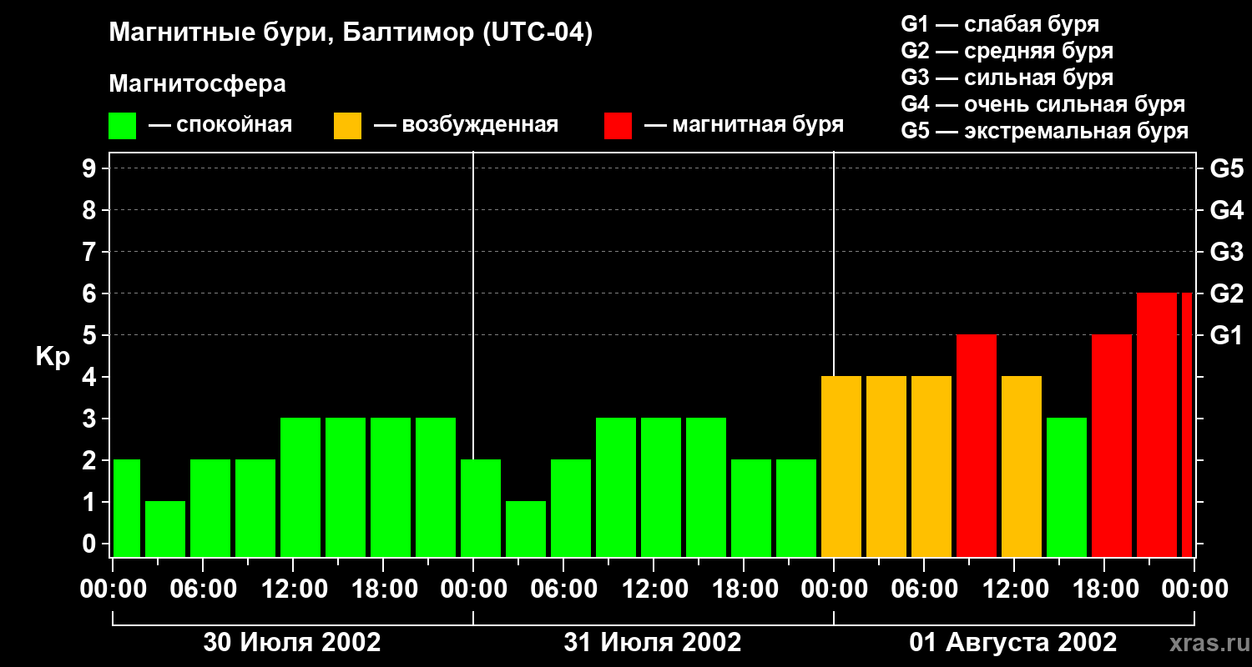Click the 30 Июля 2002 date label
The width and height of the screenshot is (1252, 667).
point(292,643)
